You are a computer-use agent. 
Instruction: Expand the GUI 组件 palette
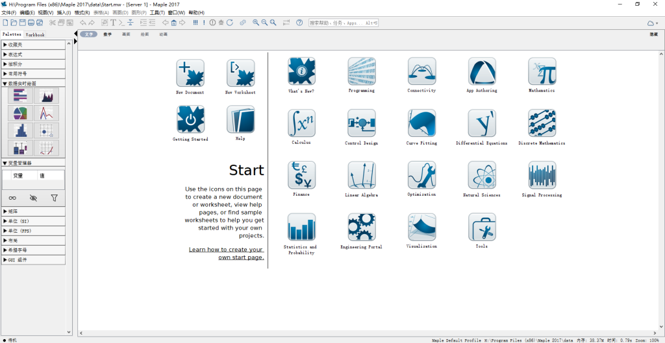click(32, 259)
